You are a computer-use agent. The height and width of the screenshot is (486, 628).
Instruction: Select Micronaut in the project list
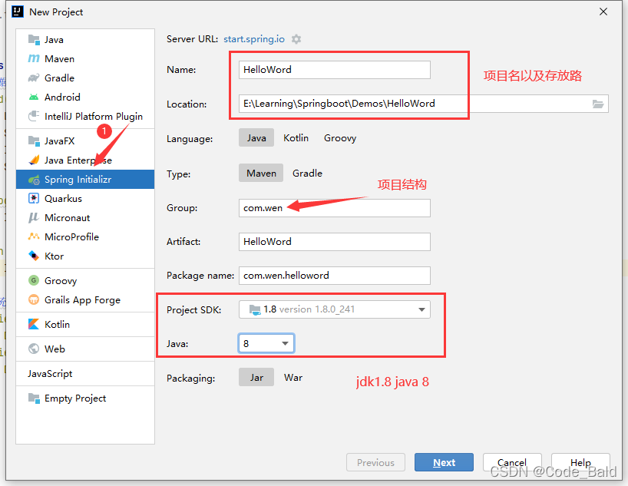tap(85, 217)
